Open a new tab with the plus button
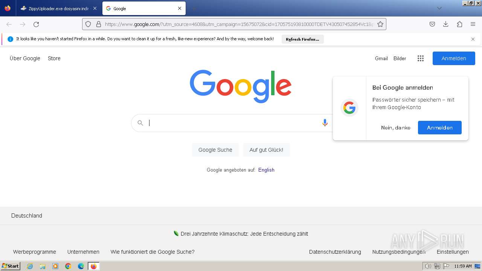The width and height of the screenshot is (482, 271). coord(194,8)
